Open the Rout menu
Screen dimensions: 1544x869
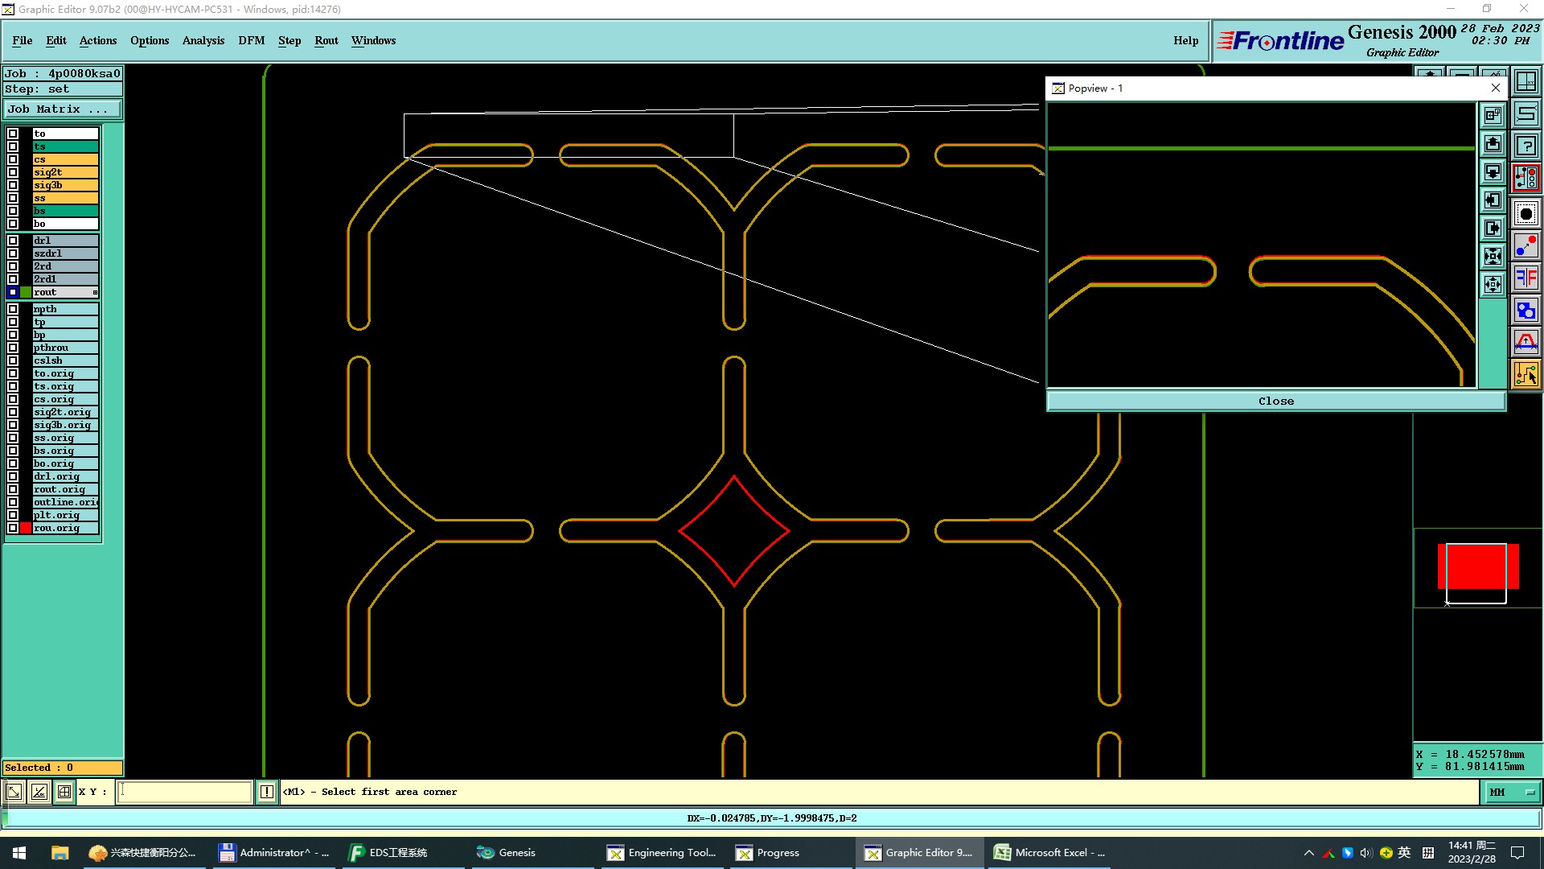pos(326,40)
